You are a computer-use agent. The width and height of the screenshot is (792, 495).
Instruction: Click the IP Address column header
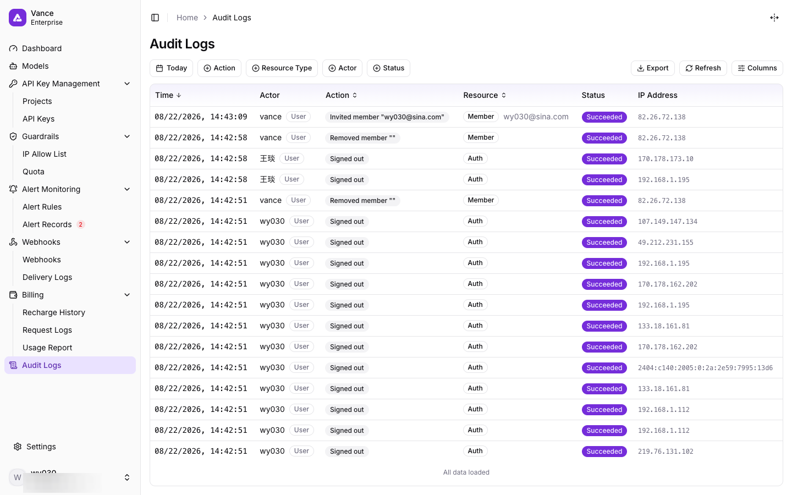click(657, 95)
